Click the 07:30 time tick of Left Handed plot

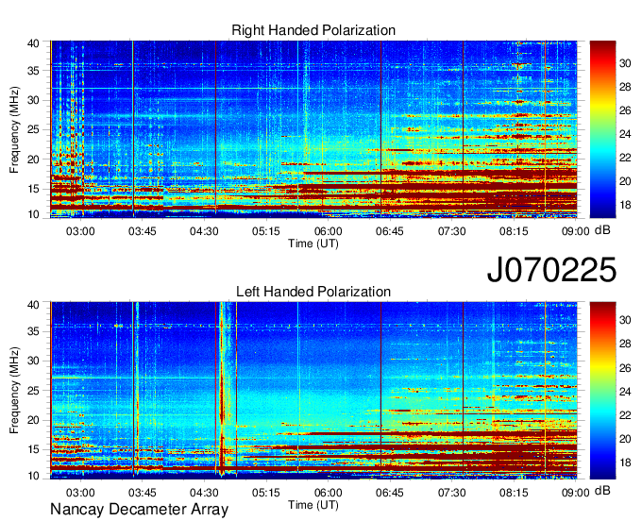tap(451, 493)
